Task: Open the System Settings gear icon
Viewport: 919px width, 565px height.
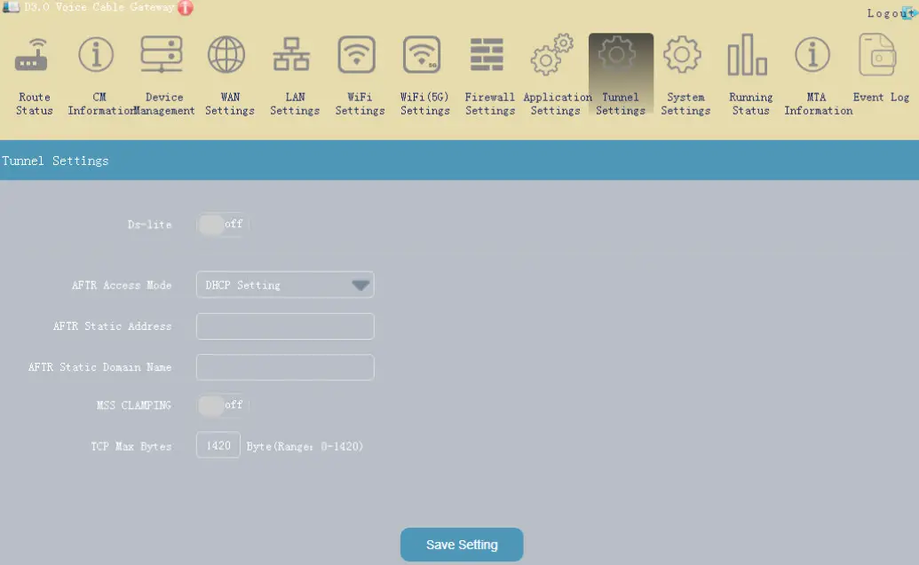Action: [682, 54]
